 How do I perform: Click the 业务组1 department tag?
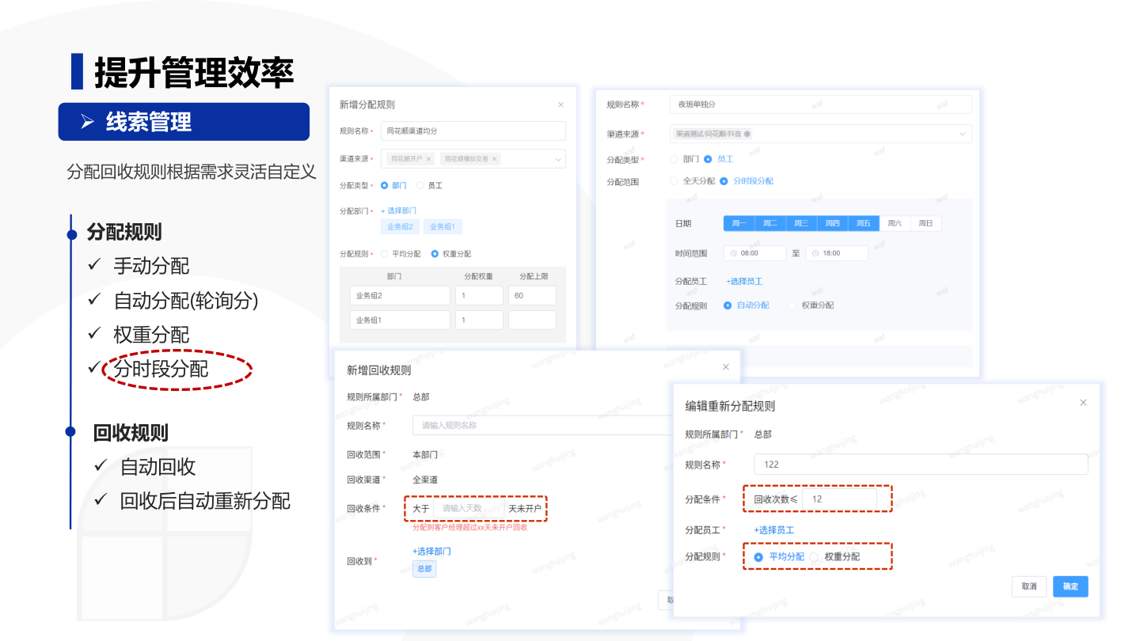point(443,227)
